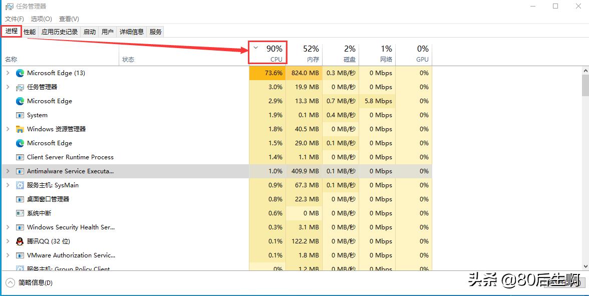Click the 桌面窗口管理器 process icon
The image size is (589, 296).
20,199
